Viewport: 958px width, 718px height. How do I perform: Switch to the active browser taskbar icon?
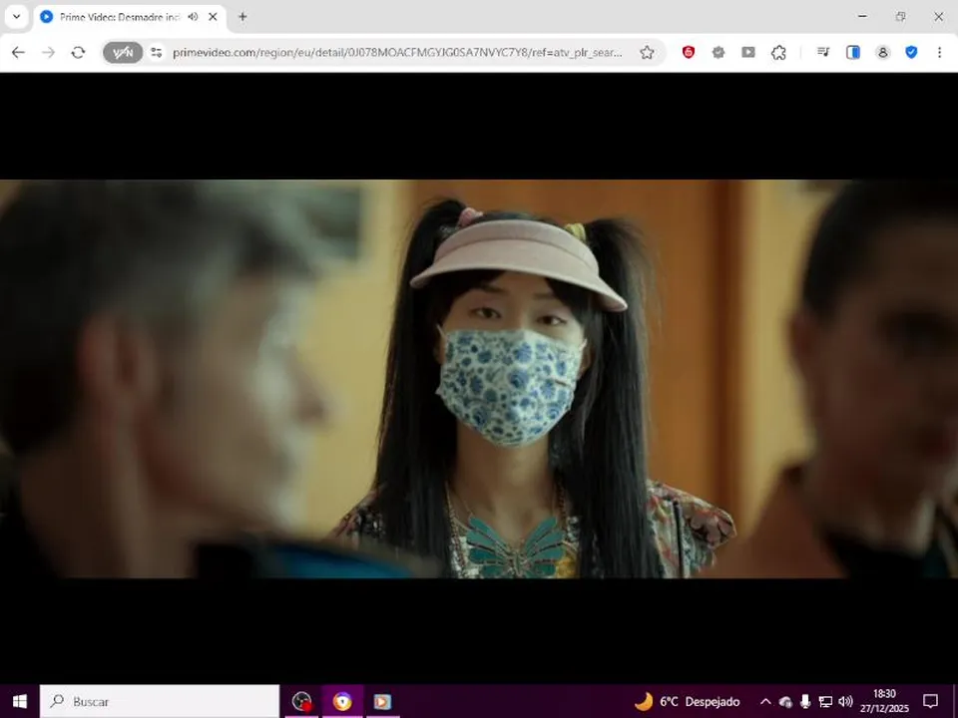[x=342, y=701]
